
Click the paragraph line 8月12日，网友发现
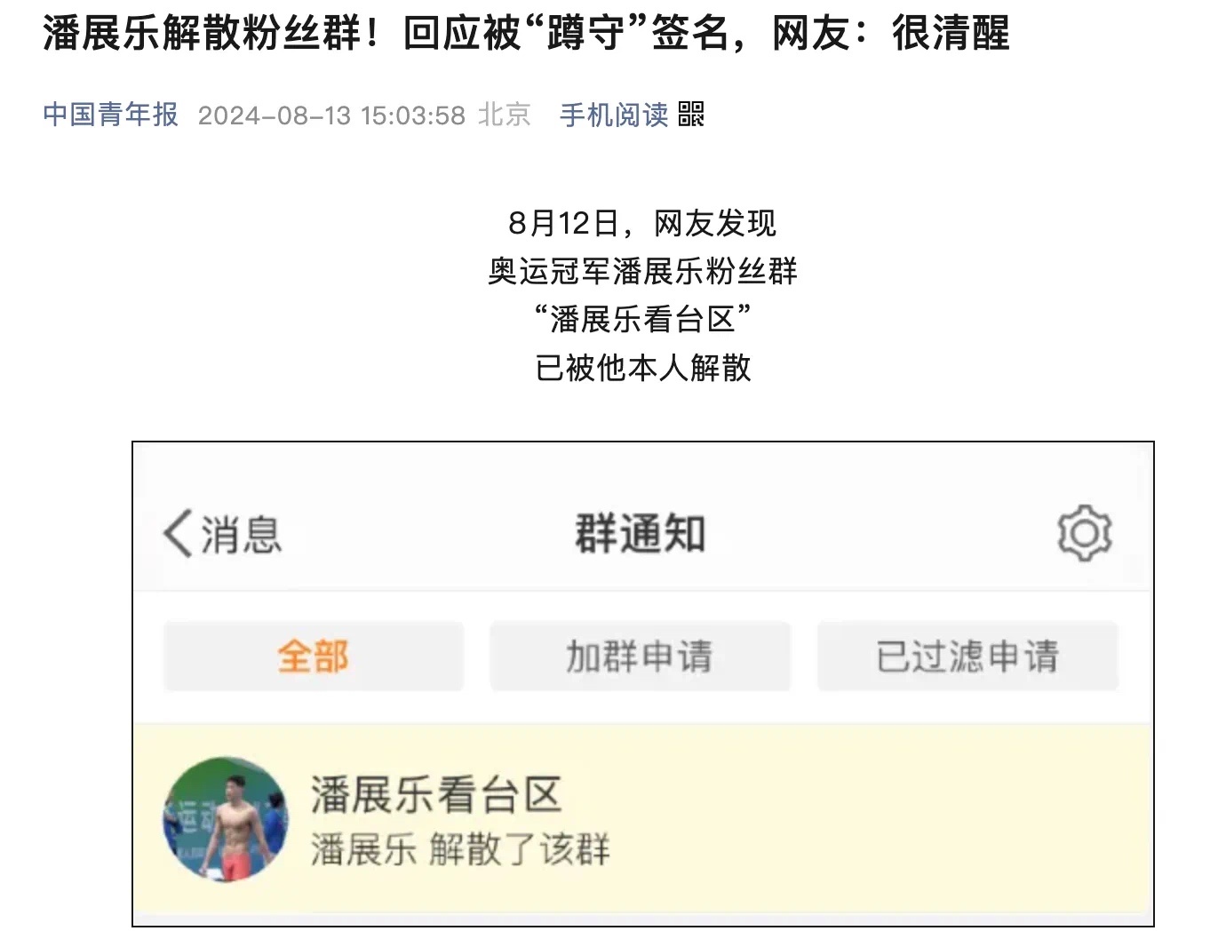[642, 223]
